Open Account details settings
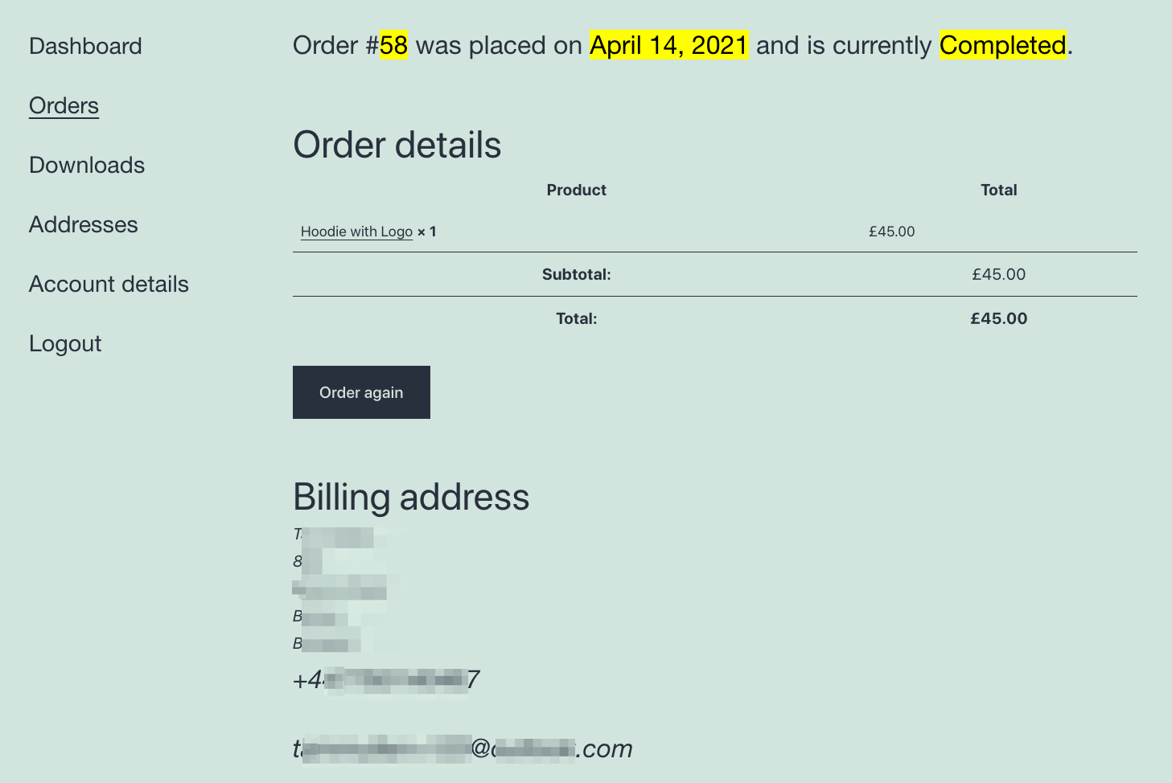The width and height of the screenshot is (1172, 783). pos(109,284)
